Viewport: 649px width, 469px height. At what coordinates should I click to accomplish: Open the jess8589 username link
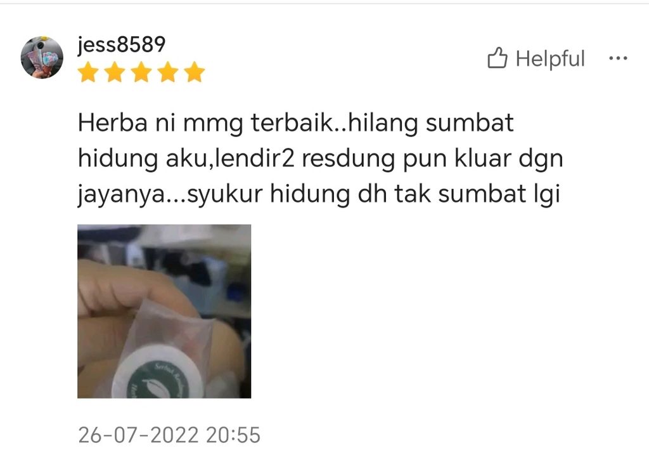click(121, 45)
